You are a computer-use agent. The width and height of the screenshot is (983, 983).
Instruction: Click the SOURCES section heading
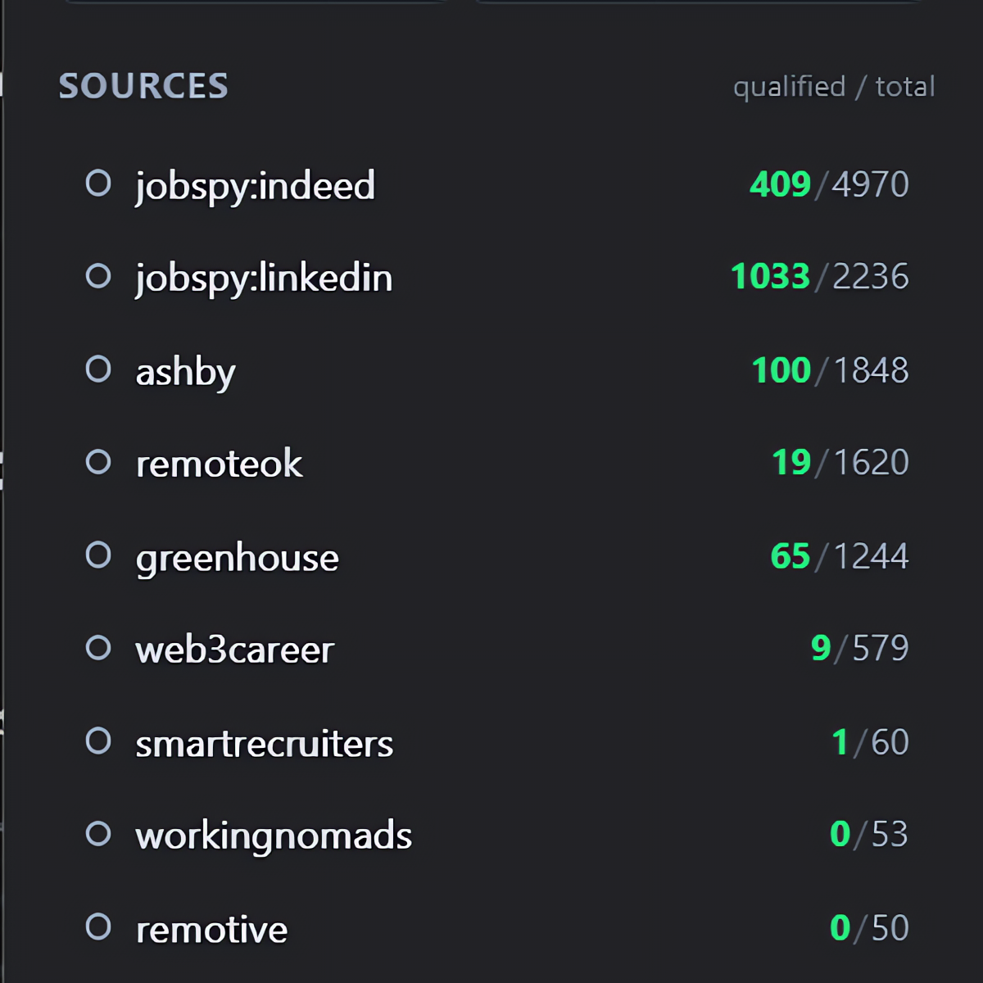[143, 86]
